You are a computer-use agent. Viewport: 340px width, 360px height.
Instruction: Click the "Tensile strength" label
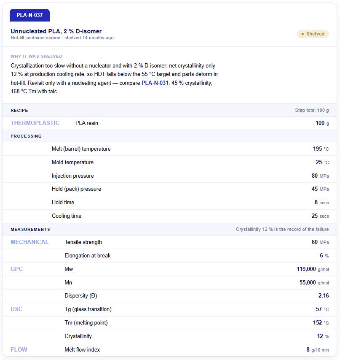tap(83, 242)
